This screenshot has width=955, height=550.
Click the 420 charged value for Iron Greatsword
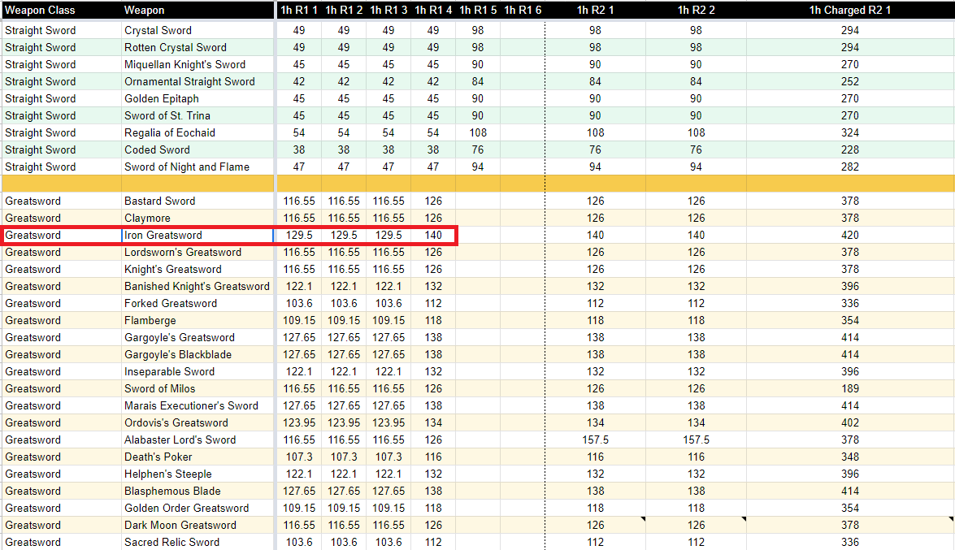849,235
